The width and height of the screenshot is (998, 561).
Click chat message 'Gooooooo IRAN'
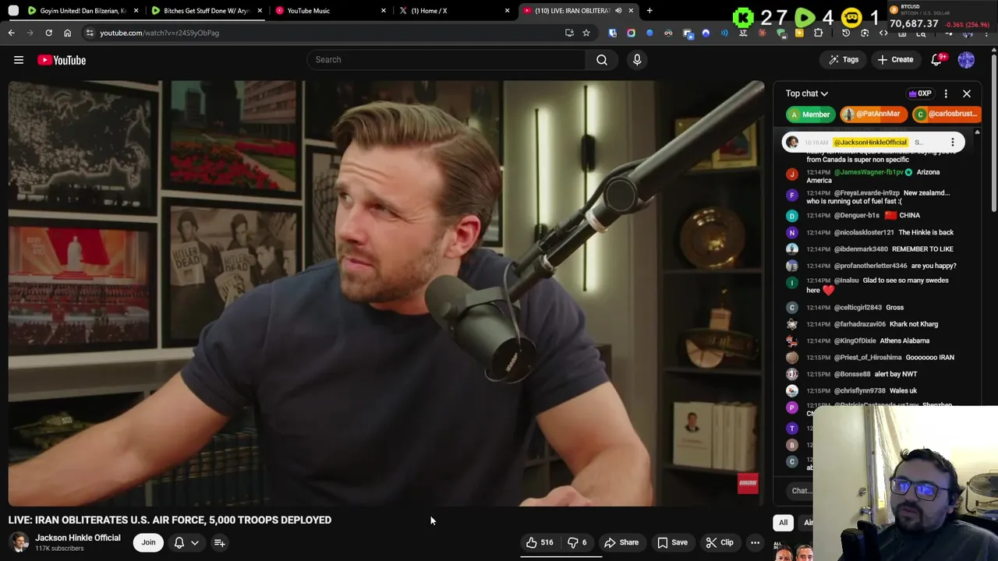[x=930, y=358]
